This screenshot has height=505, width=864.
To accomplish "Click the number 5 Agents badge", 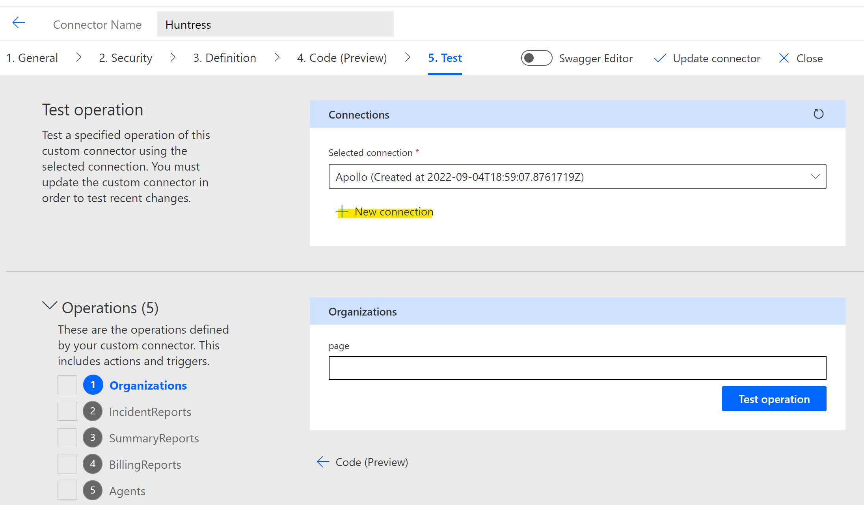I will click(x=93, y=490).
